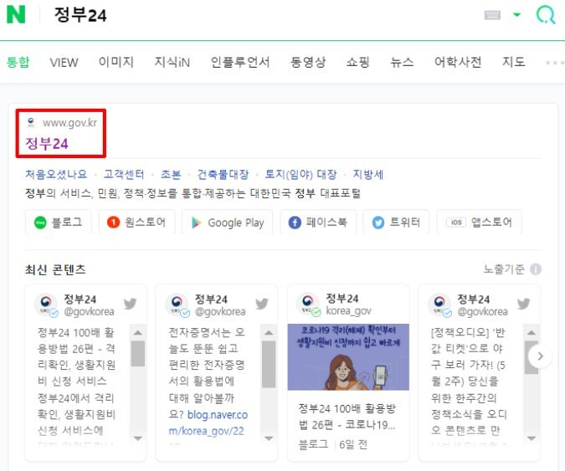Open the 고객센터 sublink
565x471 pixels.
[x=124, y=174]
